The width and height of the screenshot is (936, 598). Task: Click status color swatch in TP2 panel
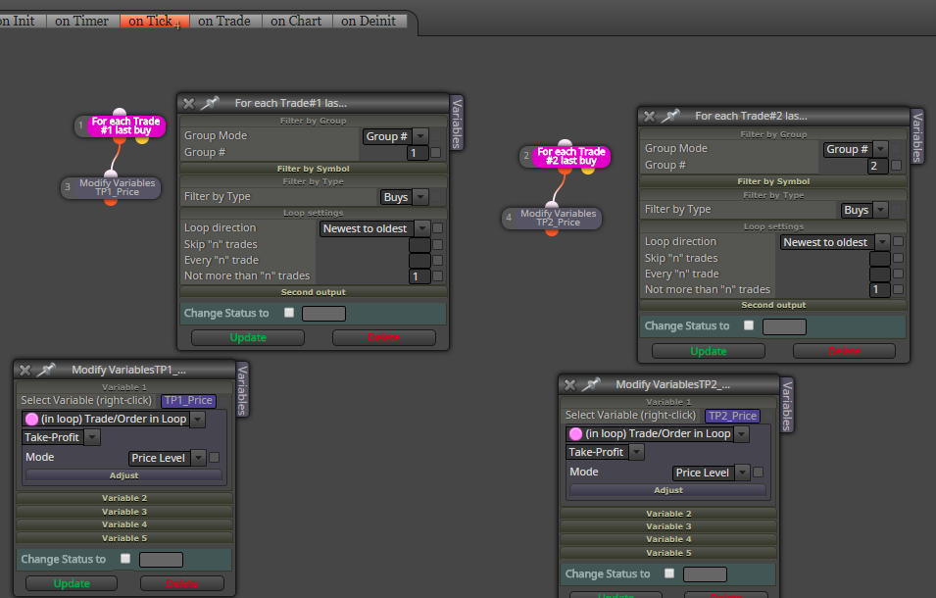click(x=705, y=574)
